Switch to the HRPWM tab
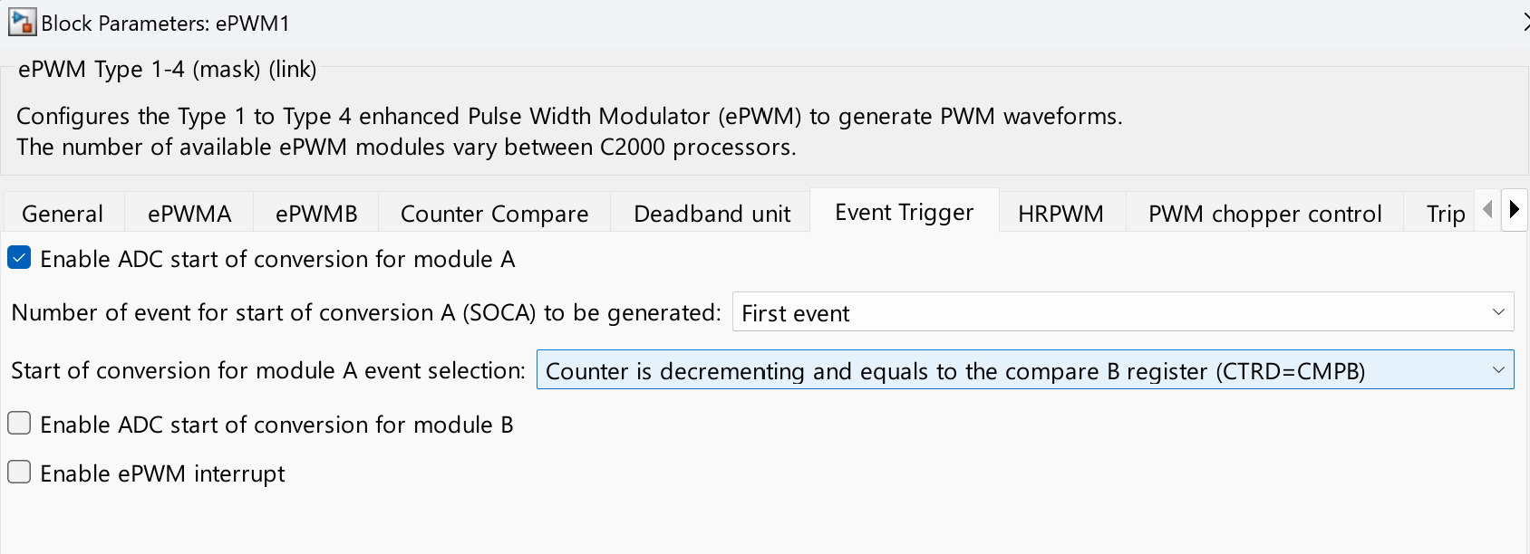Image resolution: width=1530 pixels, height=554 pixels. pos(1060,214)
